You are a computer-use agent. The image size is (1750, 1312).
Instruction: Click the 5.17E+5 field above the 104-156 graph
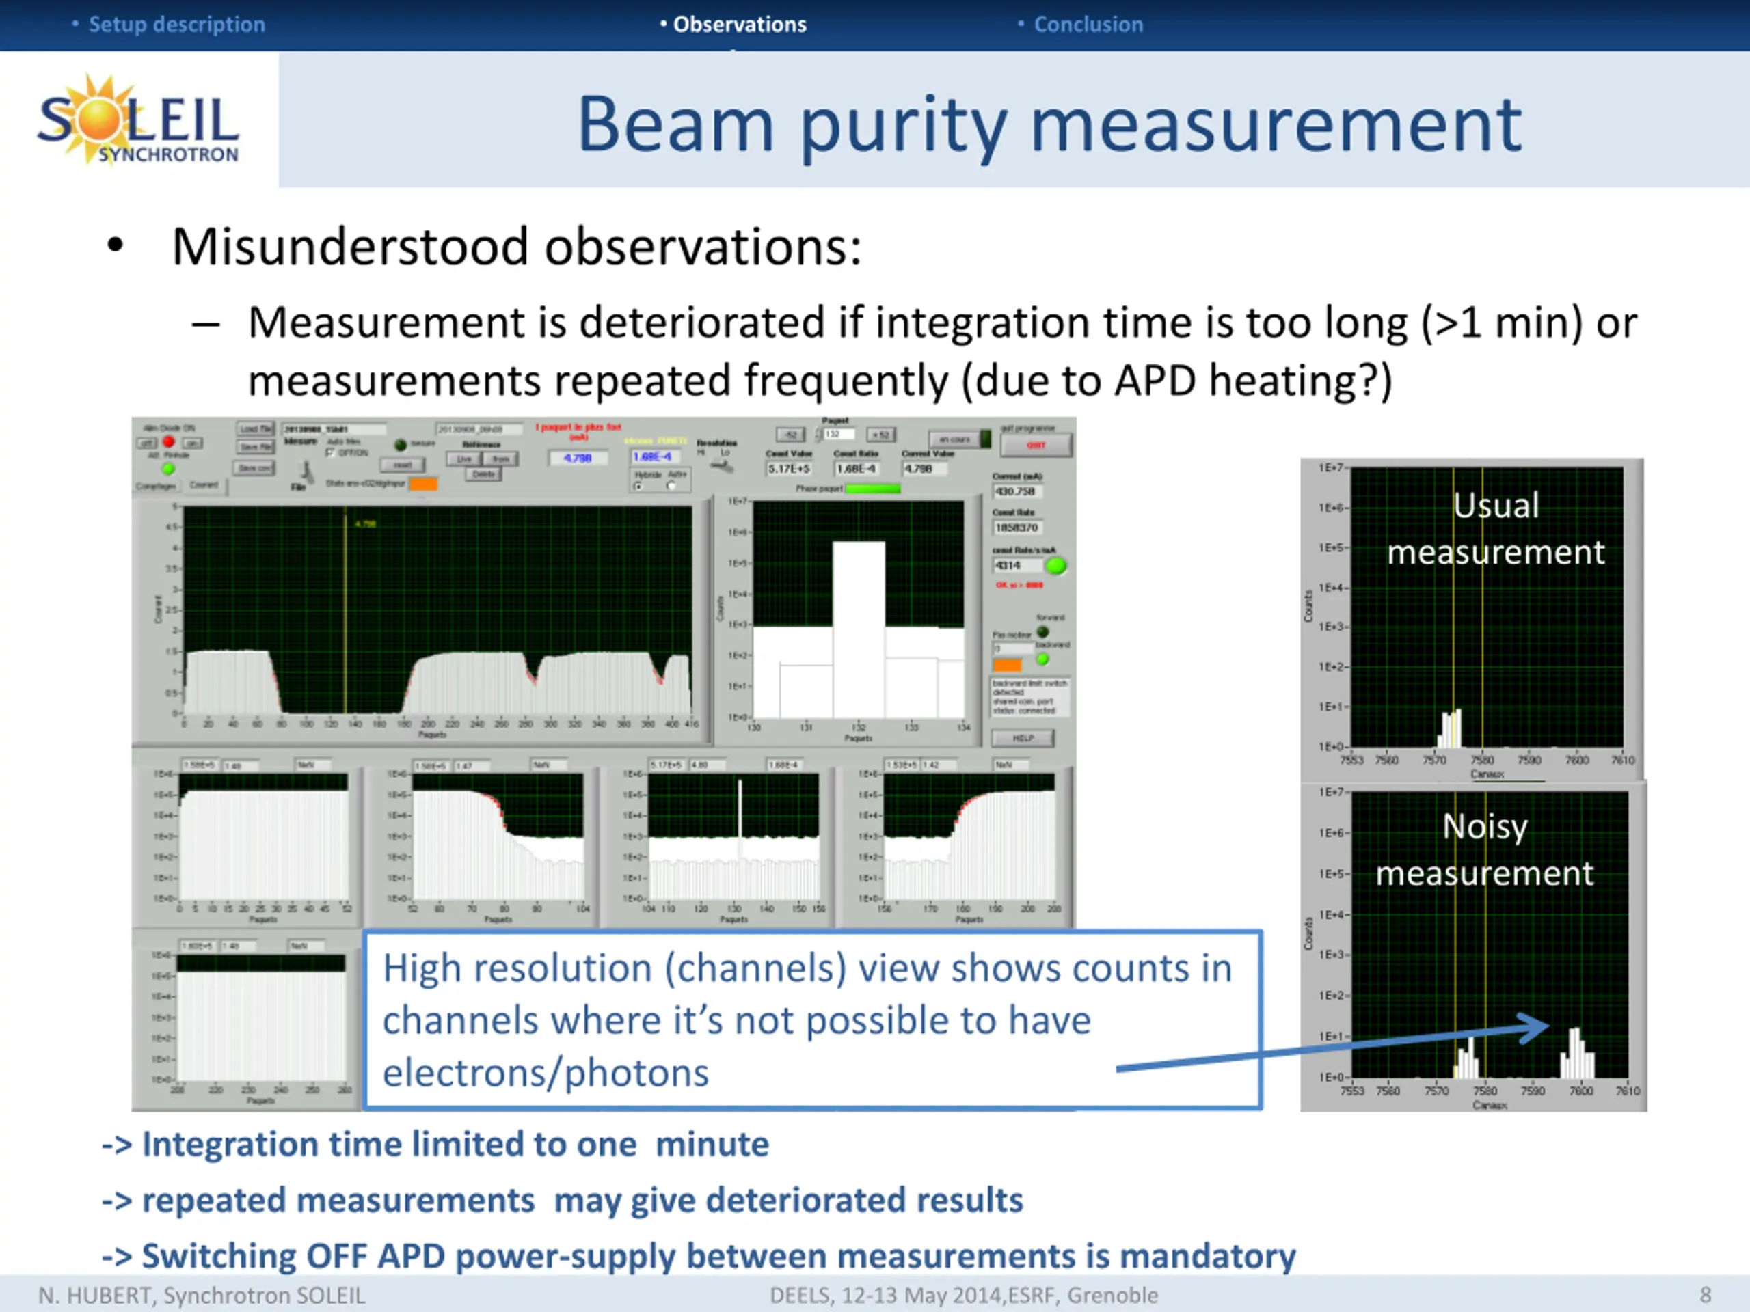[668, 765]
